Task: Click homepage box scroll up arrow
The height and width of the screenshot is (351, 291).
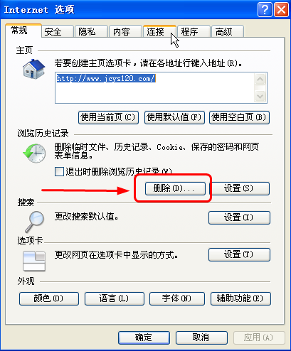Action: 260,80
